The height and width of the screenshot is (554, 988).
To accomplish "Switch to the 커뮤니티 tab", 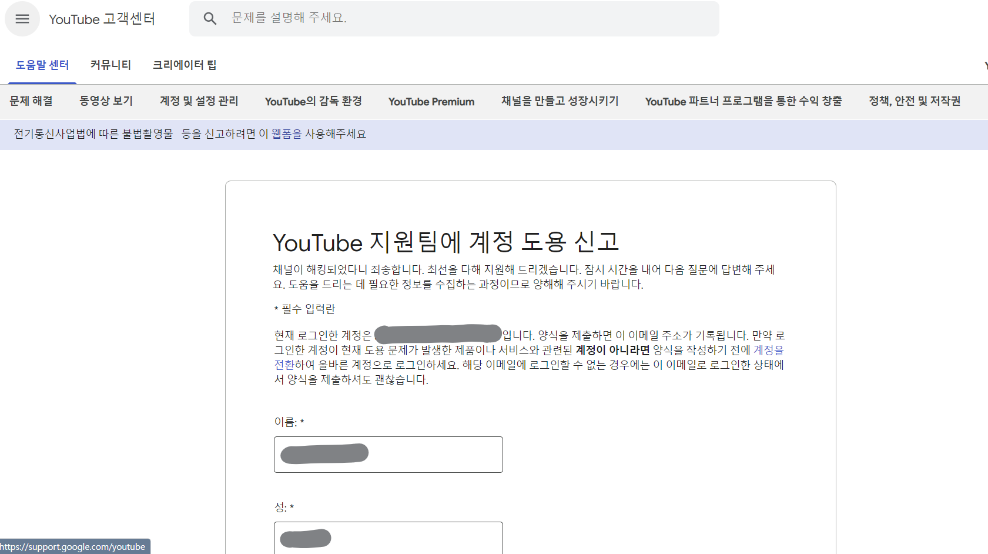I will [110, 65].
